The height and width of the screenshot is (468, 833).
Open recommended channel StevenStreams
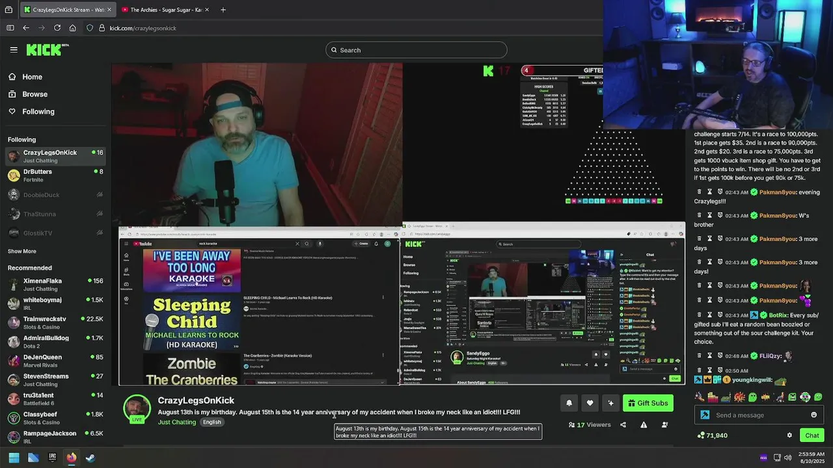pos(56,380)
